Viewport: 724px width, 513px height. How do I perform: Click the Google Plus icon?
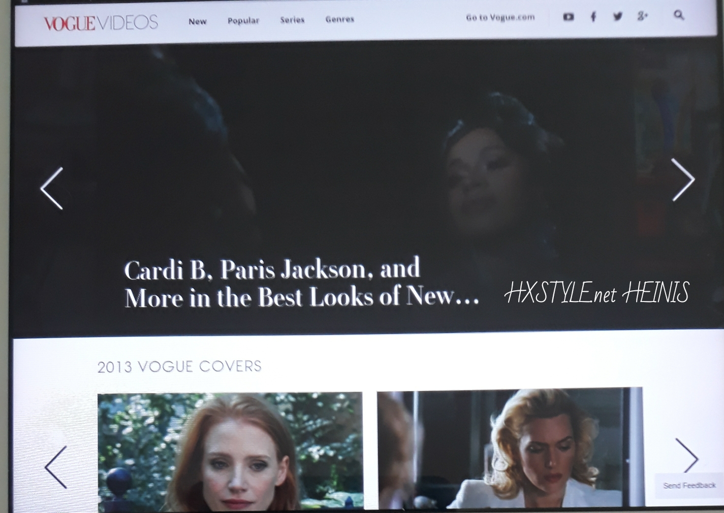(642, 16)
